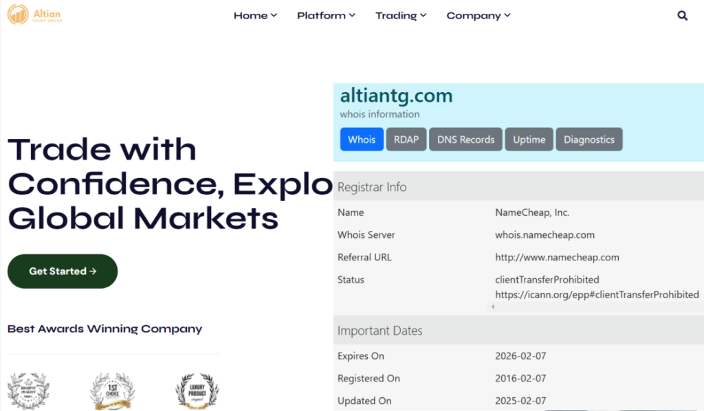Click the clientTransferProhibited status text
The width and height of the screenshot is (704, 411).
[x=547, y=280]
